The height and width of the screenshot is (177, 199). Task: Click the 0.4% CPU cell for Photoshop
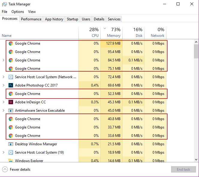[90, 85]
